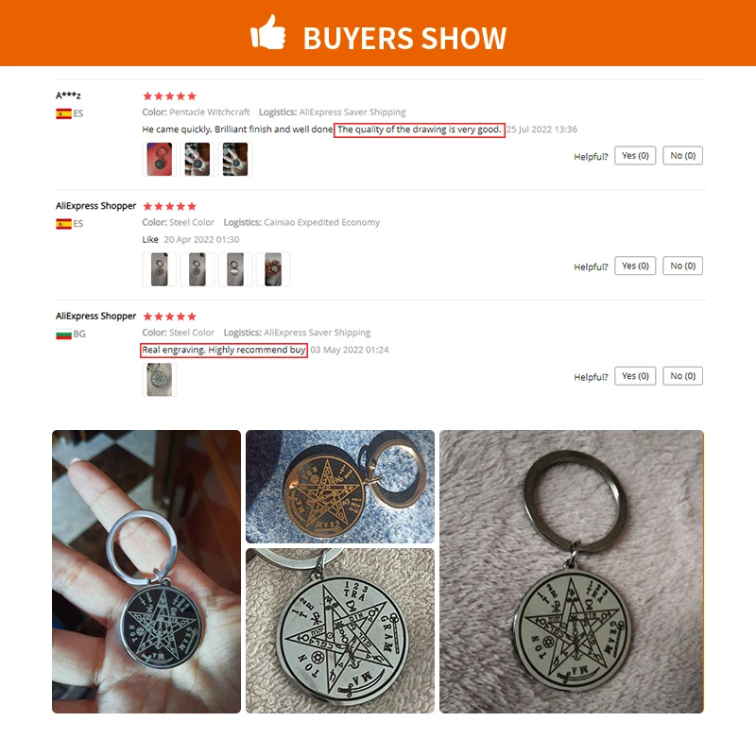Click Yes (0) for the Cainiao Expedited review
The image size is (756, 756).
point(635,266)
